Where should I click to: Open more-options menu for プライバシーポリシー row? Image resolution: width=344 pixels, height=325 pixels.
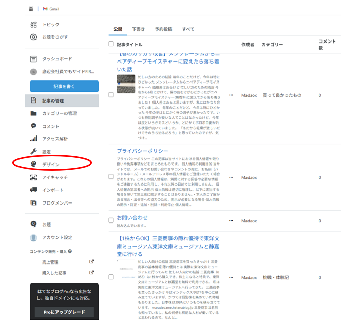pyautogui.click(x=231, y=177)
